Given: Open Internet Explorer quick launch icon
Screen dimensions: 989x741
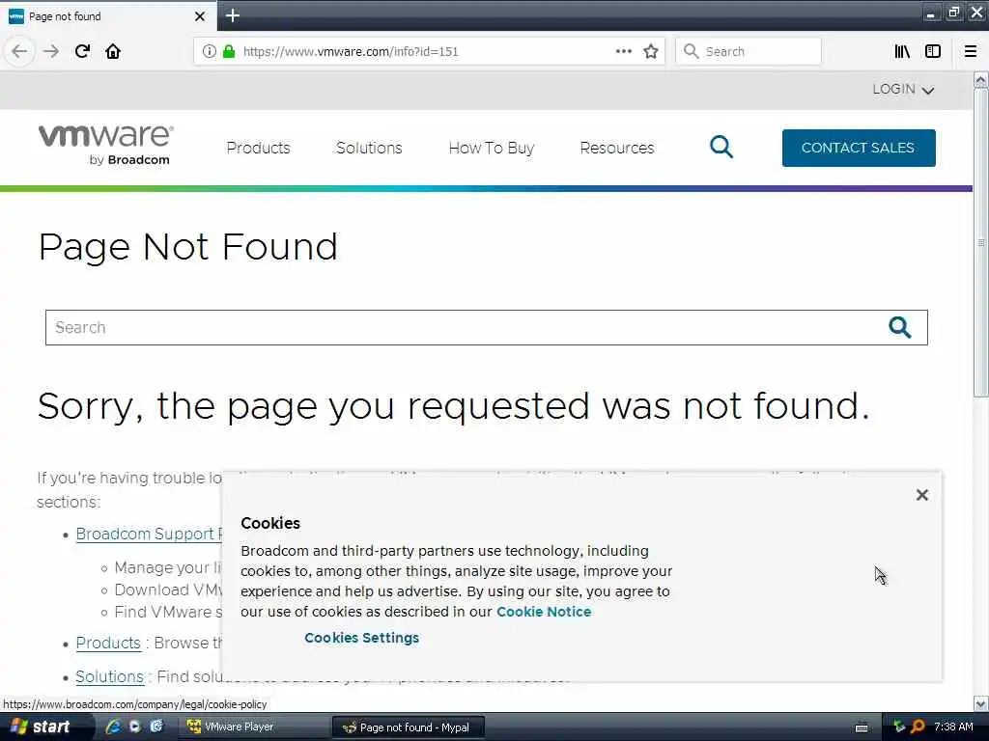Looking at the screenshot, I should click(x=113, y=727).
